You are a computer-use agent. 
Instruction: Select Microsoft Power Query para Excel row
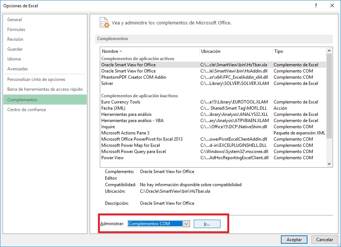pyautogui.click(x=213, y=152)
